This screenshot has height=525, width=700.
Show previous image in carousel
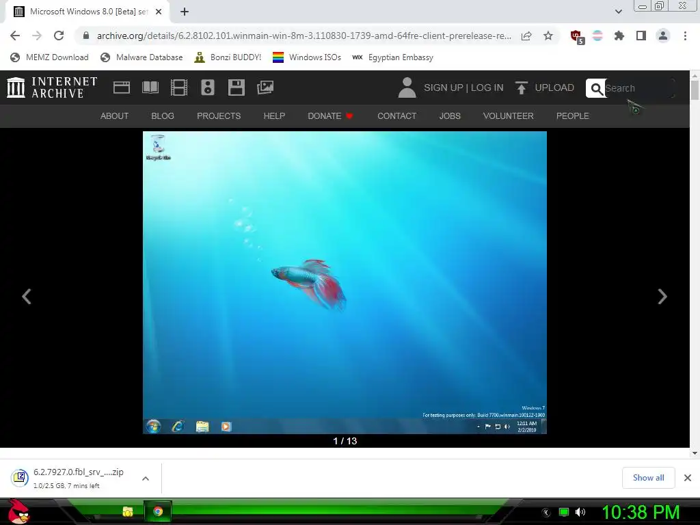coord(27,297)
